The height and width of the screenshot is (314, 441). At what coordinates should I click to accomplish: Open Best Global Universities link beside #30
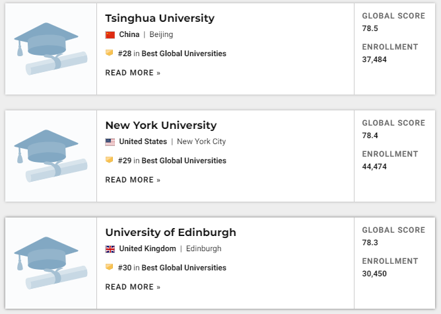184,268
